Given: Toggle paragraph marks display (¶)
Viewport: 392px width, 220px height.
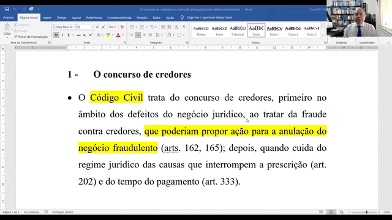Looking at the screenshot, I should click(x=184, y=27).
